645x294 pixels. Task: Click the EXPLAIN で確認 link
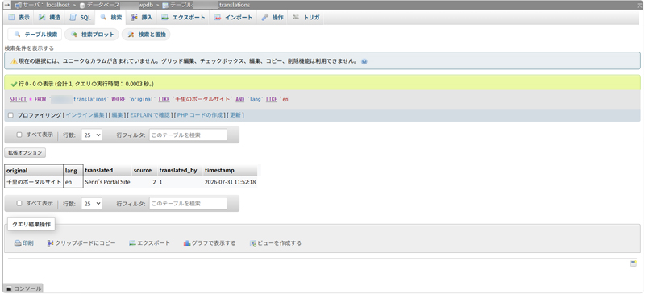(150, 115)
